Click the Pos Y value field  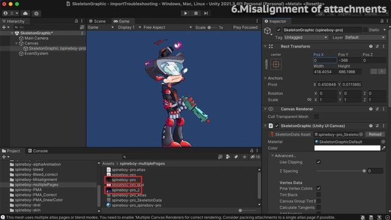349,61
